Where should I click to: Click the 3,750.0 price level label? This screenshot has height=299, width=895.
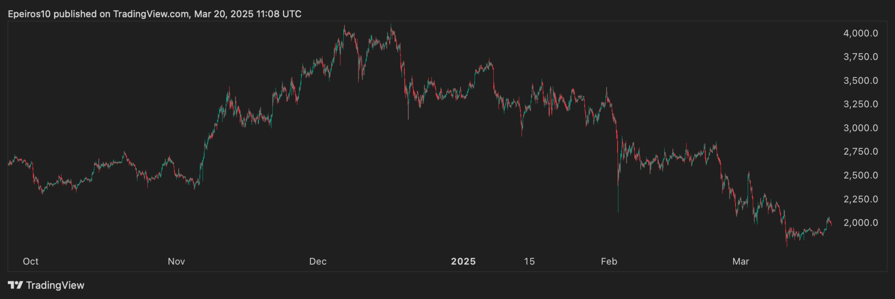(x=860, y=57)
